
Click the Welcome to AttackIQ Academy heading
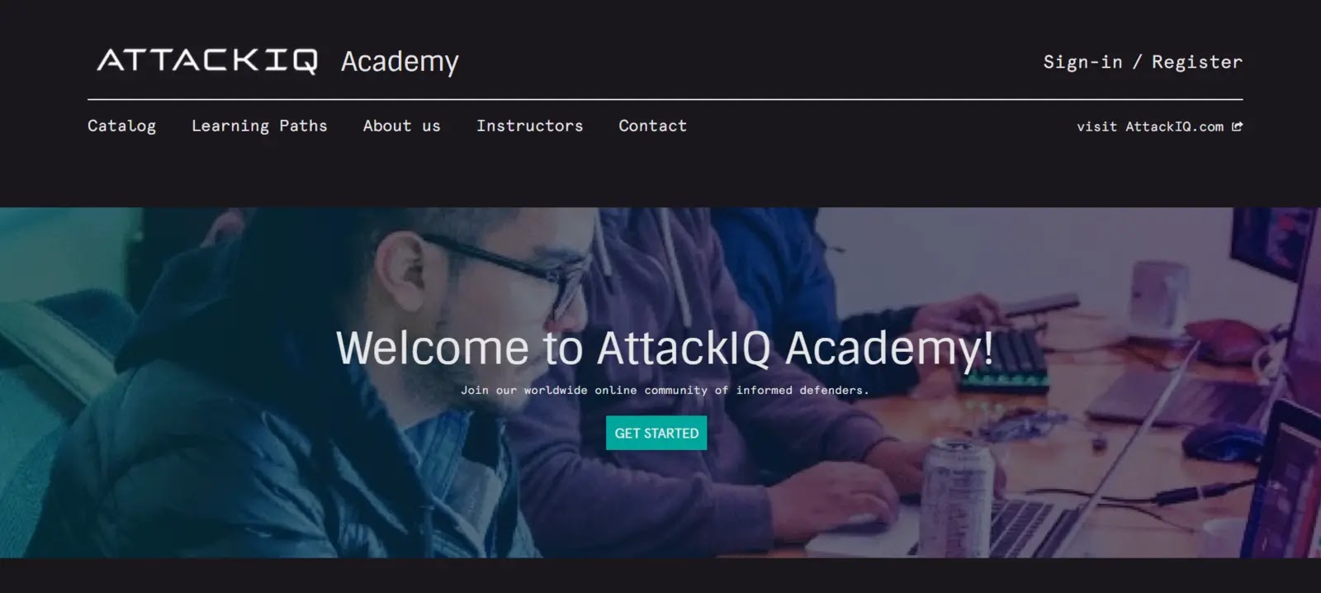pyautogui.click(x=665, y=348)
